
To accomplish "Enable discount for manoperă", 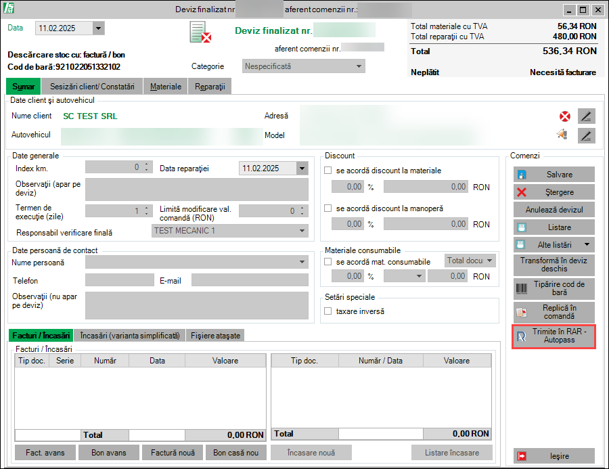I will (x=329, y=208).
